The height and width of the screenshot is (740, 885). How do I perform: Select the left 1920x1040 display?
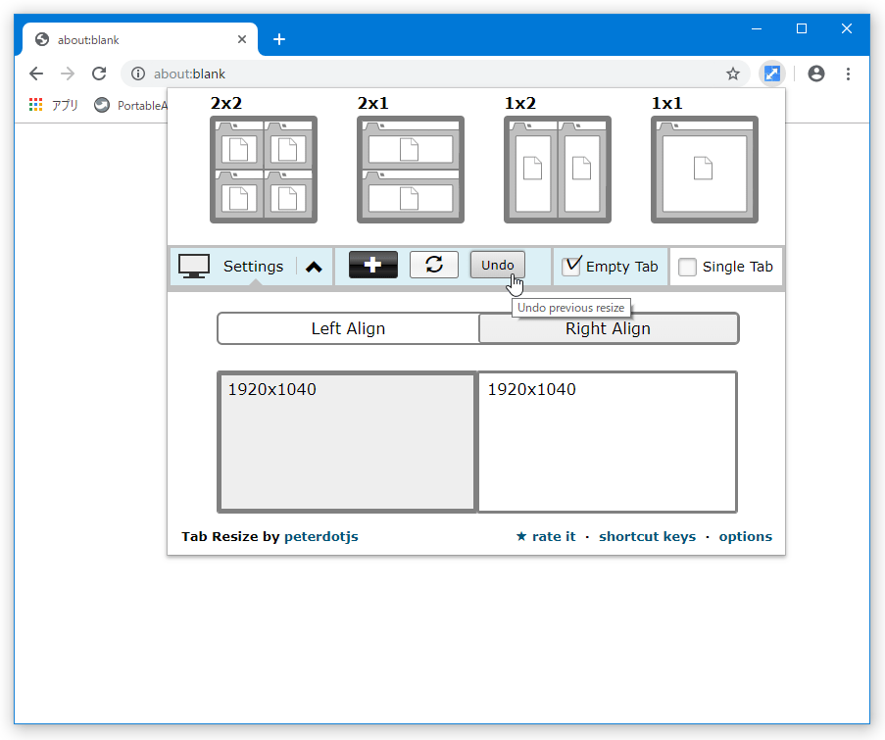tap(347, 442)
